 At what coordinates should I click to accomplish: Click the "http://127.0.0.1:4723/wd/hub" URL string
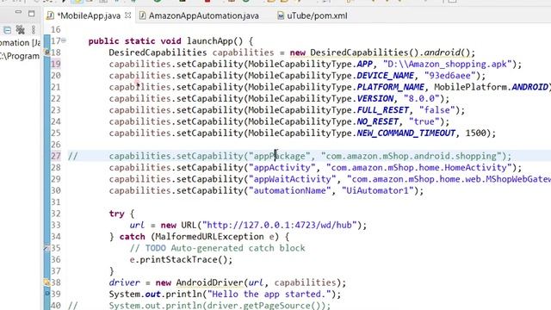tap(279, 225)
